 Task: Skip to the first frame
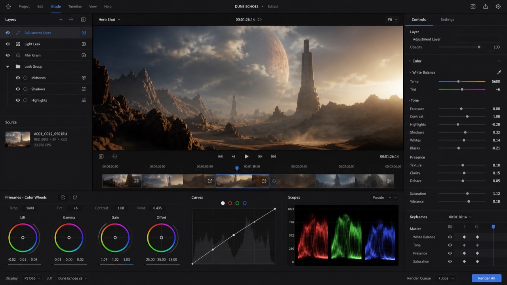[x=220, y=156]
